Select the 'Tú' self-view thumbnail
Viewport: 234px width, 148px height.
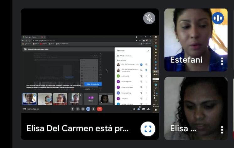point(106,99)
